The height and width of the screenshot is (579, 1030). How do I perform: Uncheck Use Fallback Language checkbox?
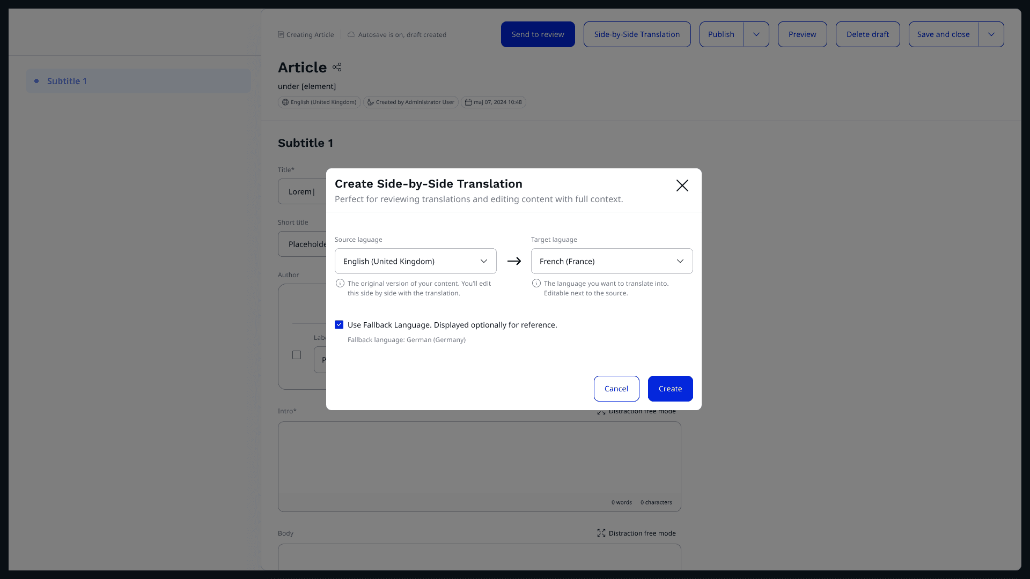pyautogui.click(x=339, y=325)
